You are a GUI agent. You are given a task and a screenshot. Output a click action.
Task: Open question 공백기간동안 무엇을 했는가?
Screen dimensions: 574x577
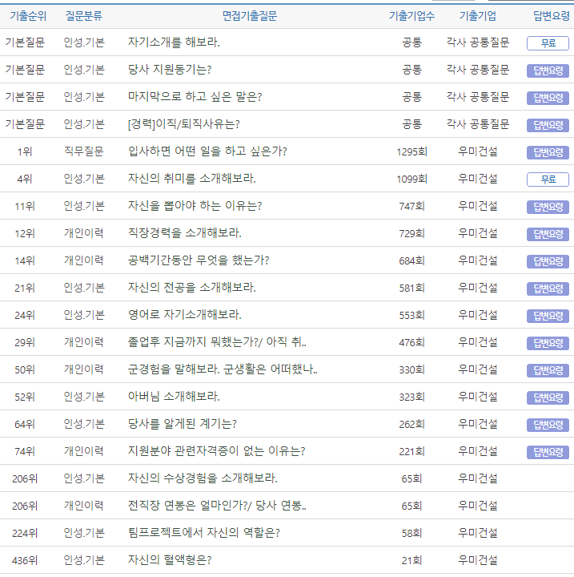tap(199, 260)
